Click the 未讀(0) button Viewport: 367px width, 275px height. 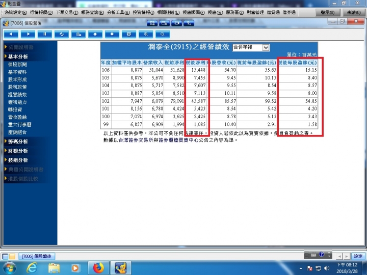pos(354,12)
